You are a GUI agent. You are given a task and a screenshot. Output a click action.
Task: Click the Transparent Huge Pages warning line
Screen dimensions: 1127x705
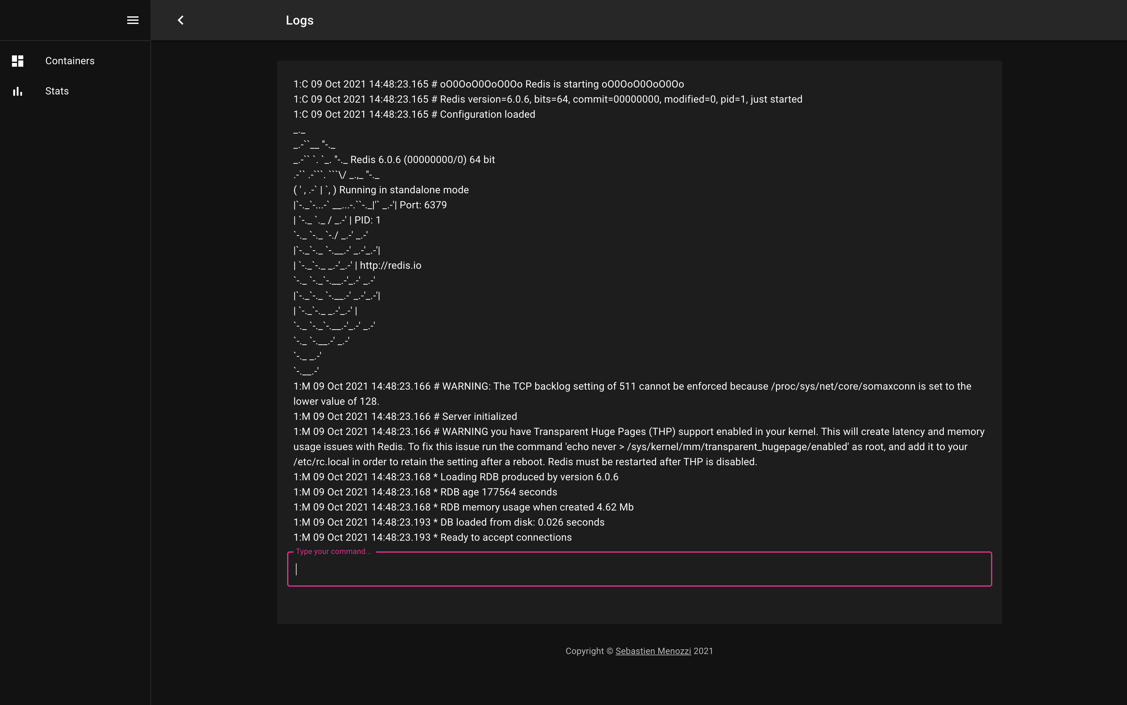[x=638, y=432]
